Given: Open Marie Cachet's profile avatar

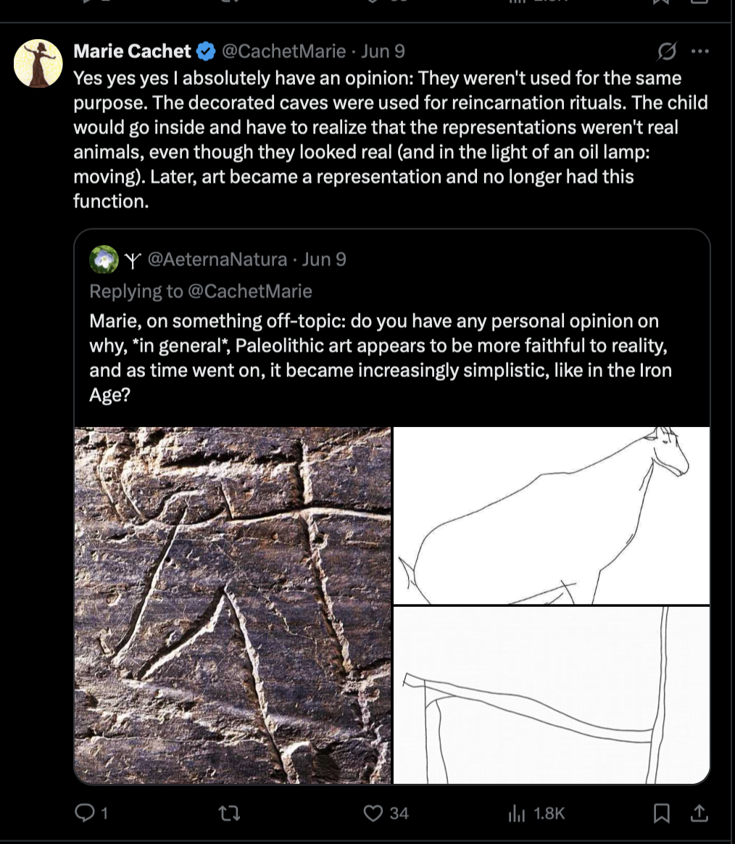Looking at the screenshot, I should (x=38, y=63).
